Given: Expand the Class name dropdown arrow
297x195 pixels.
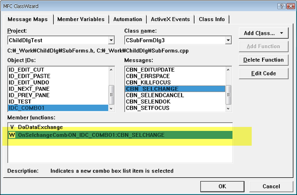Looking at the screenshot, I should coord(228,40).
